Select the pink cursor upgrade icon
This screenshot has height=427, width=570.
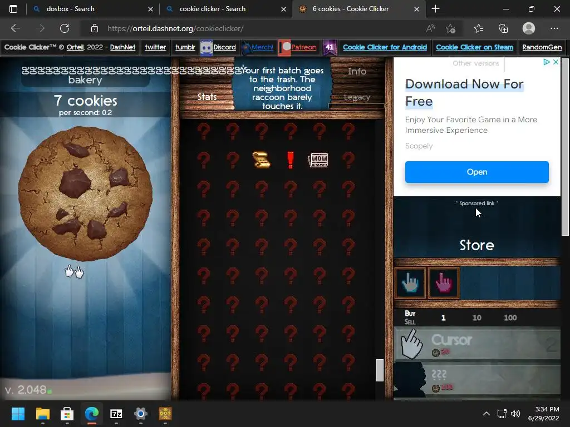(x=444, y=283)
